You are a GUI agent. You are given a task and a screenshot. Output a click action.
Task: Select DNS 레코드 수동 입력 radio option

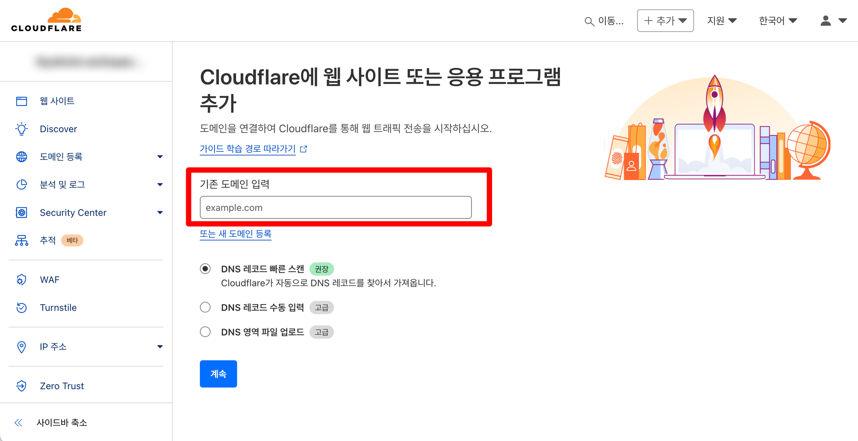[x=205, y=307]
